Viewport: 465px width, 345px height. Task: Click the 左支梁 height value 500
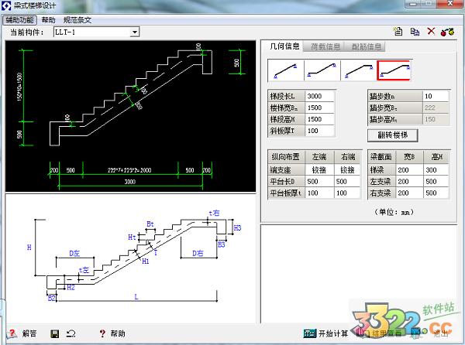click(x=436, y=181)
